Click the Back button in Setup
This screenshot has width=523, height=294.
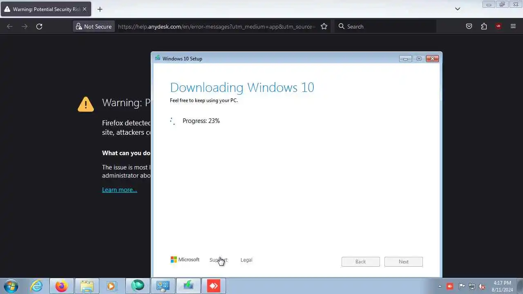[x=360, y=262]
